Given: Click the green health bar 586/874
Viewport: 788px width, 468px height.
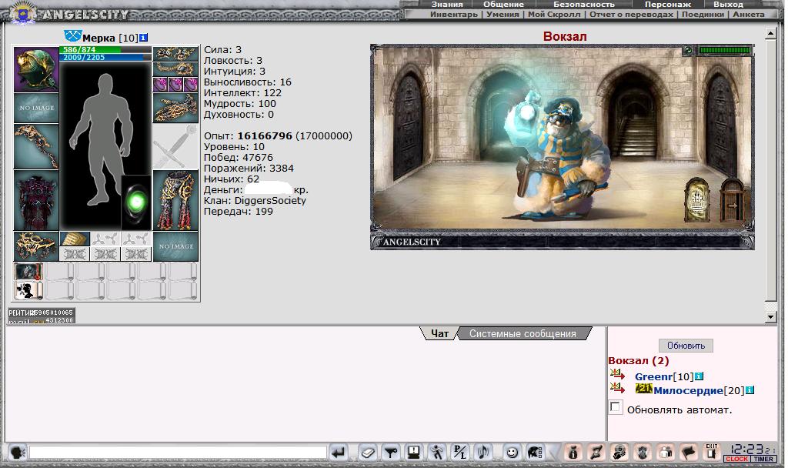Looking at the screenshot, I should tap(105, 50).
